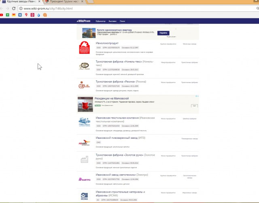Open the red square bookmark icon
This screenshot has height=203, width=259.
[x=32, y=15]
